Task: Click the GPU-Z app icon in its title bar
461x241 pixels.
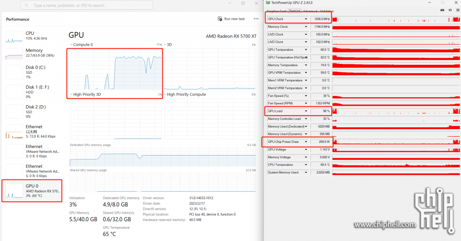Action: 268,3
